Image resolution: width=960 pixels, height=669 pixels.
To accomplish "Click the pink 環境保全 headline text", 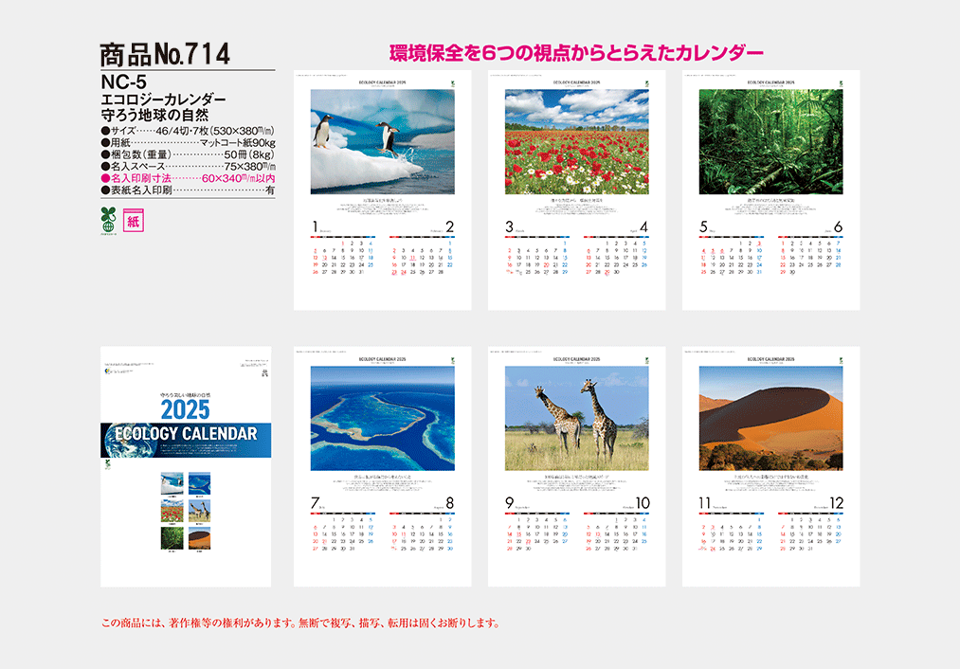I will [x=576, y=52].
